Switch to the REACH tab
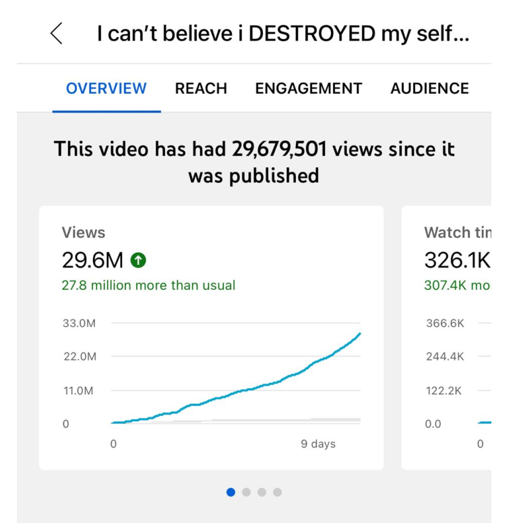This screenshot has width=519, height=523. [x=201, y=88]
